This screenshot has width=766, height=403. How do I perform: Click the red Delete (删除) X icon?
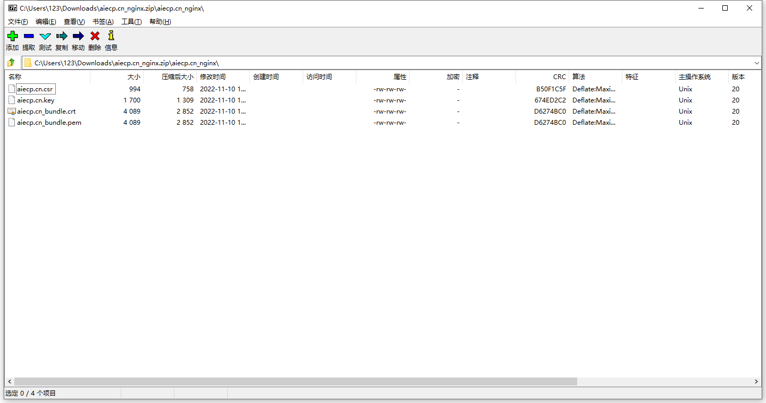click(x=95, y=36)
